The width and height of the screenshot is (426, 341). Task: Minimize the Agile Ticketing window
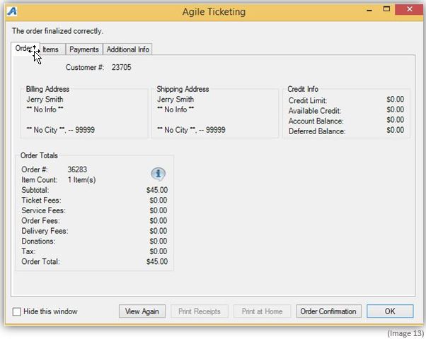369,11
